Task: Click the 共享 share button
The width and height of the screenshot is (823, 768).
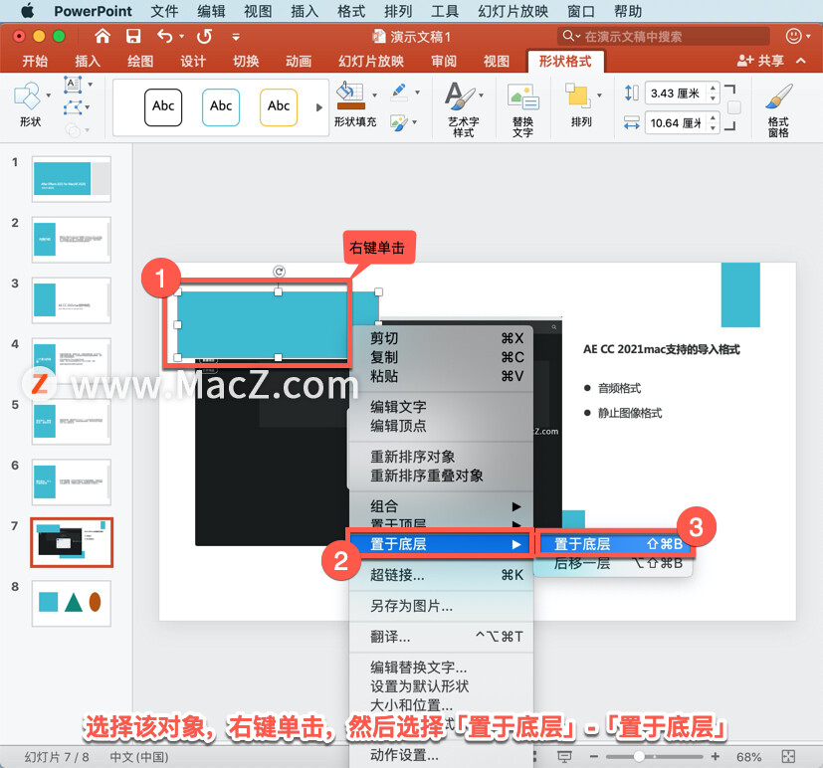Action: 760,61
